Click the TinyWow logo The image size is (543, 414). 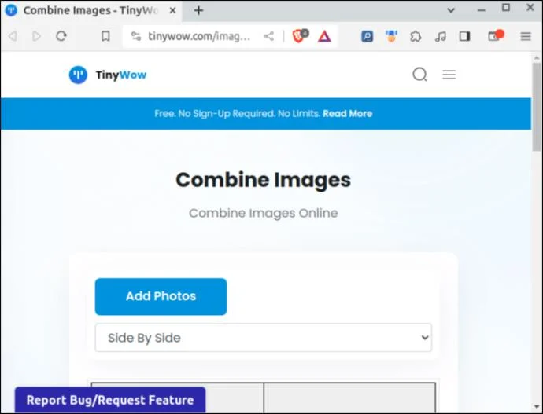(78, 75)
